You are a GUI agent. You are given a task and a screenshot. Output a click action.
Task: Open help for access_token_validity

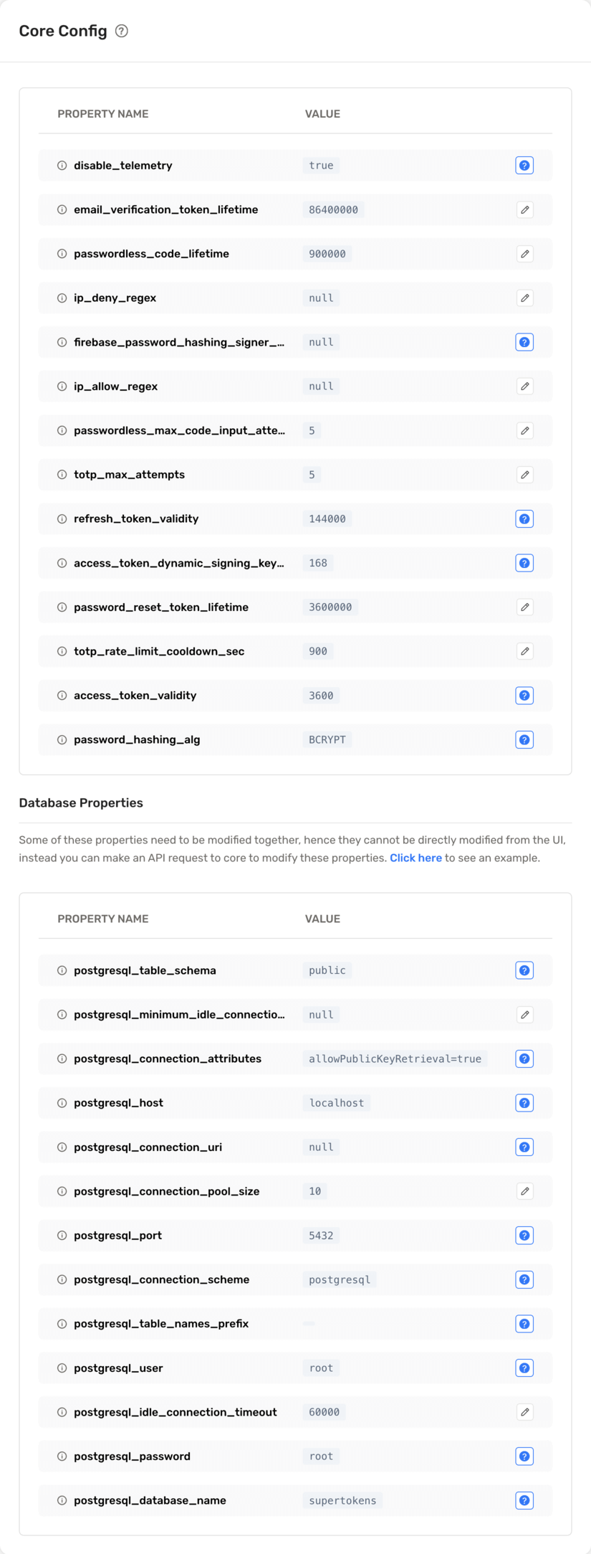(524, 695)
